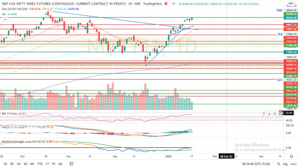Click the 16362.15 price label

[x=291, y=83]
